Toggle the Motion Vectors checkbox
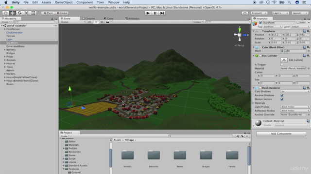 [x=282, y=99]
